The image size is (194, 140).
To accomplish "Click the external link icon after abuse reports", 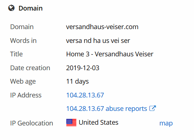I will tap(153, 108).
